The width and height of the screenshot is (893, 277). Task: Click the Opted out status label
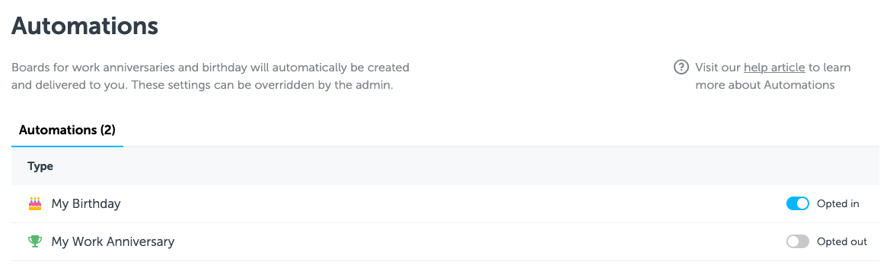[842, 242]
